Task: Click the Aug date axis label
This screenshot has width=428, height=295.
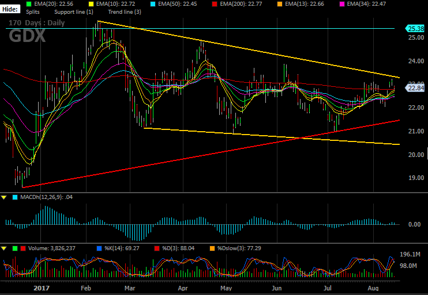Action: click(373, 288)
